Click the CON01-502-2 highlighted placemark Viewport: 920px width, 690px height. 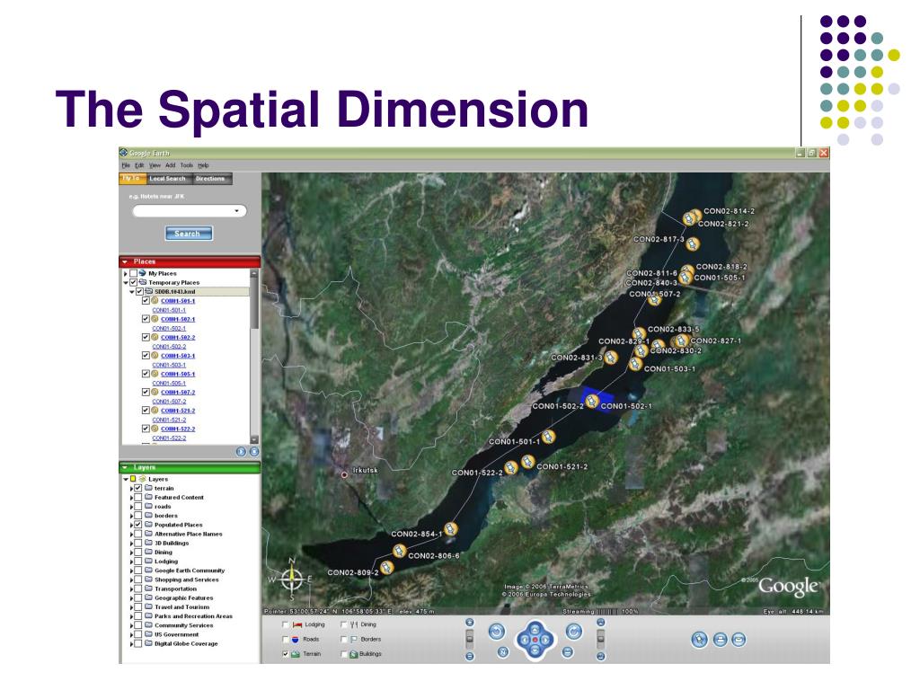(x=592, y=401)
